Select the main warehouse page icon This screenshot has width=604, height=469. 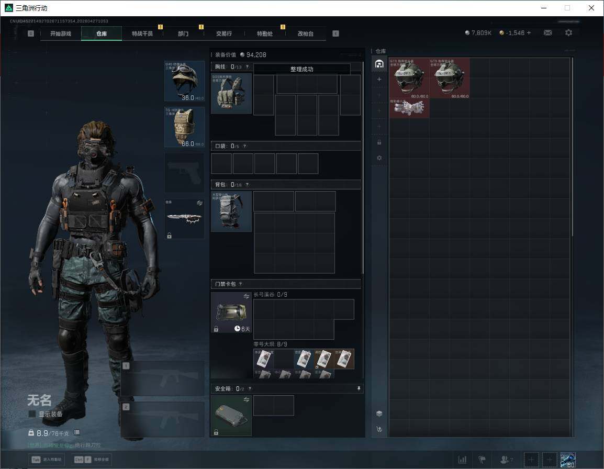379,64
